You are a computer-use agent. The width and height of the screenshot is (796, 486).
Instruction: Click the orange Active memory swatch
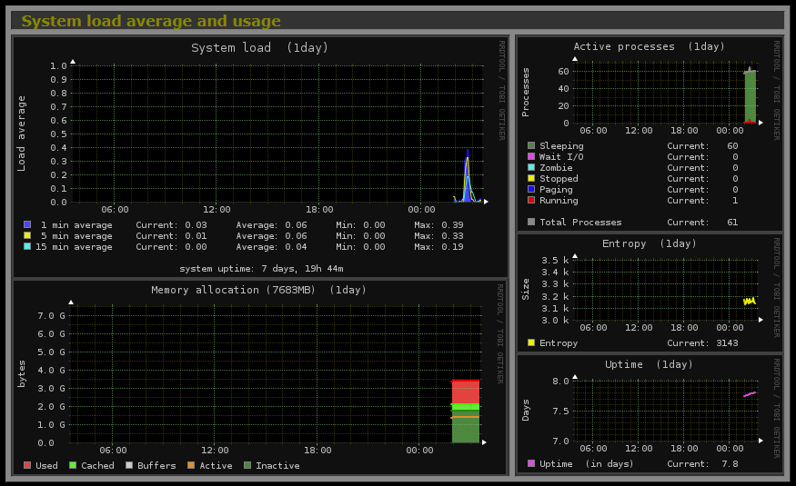click(191, 465)
